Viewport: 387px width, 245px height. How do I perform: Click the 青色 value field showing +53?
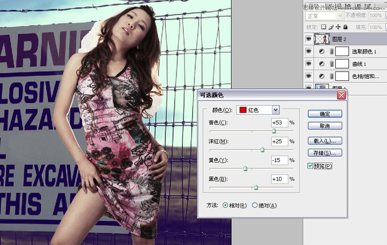tap(280, 122)
